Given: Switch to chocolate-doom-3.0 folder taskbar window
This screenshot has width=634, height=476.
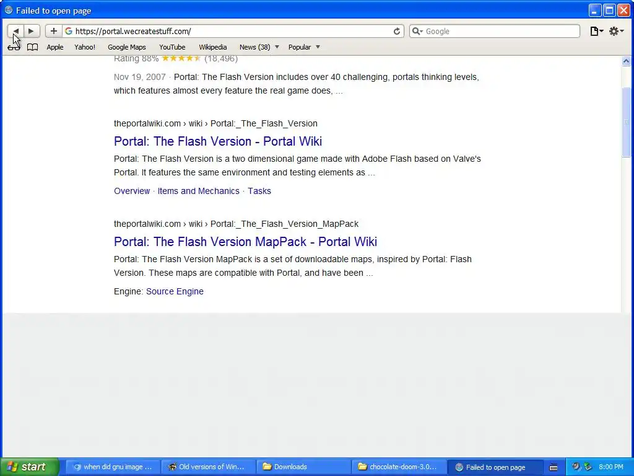Looking at the screenshot, I should click(399, 467).
